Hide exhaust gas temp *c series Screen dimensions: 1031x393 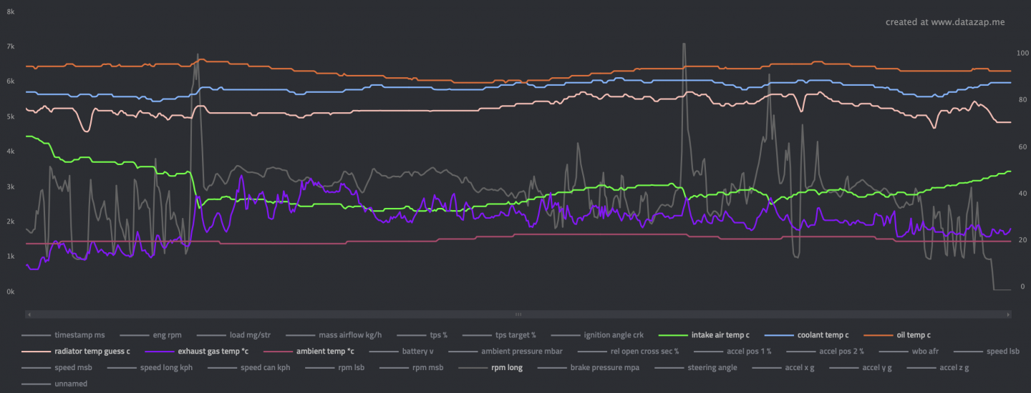tap(197, 351)
